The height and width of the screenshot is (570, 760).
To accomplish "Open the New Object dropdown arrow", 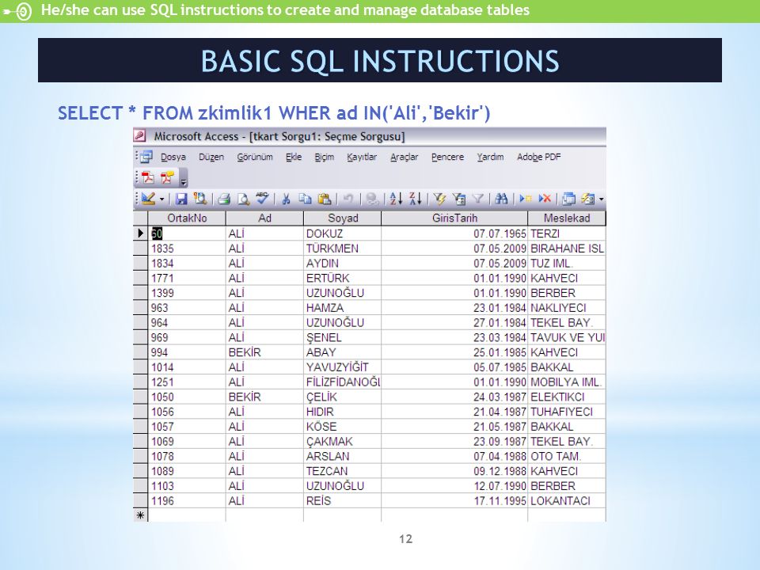I will [601, 199].
